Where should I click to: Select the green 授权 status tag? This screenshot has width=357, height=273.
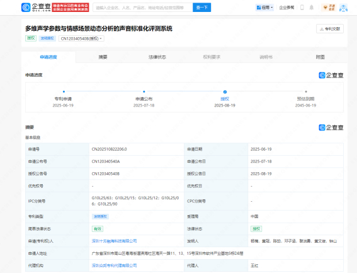click(31, 38)
